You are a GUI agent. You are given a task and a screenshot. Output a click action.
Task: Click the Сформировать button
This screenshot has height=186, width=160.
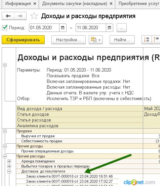pos(23,40)
